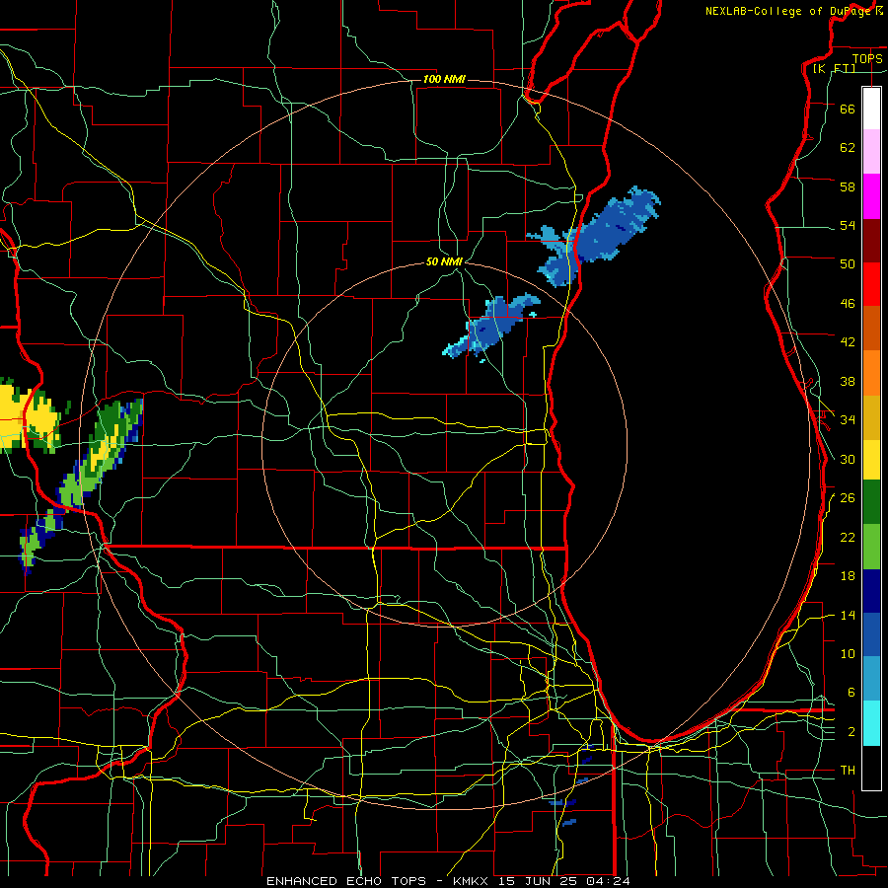
Task: Click the blue echo inside the 50 NMI ring
Action: pos(491,328)
